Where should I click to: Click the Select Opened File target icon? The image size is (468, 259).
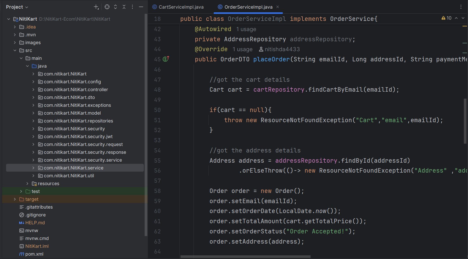click(107, 7)
